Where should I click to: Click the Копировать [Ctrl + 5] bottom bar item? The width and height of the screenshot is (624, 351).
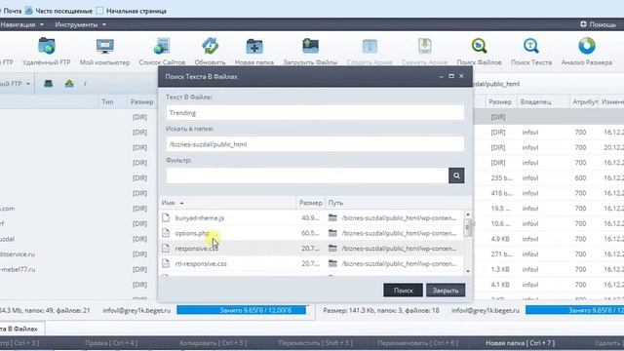point(214,342)
